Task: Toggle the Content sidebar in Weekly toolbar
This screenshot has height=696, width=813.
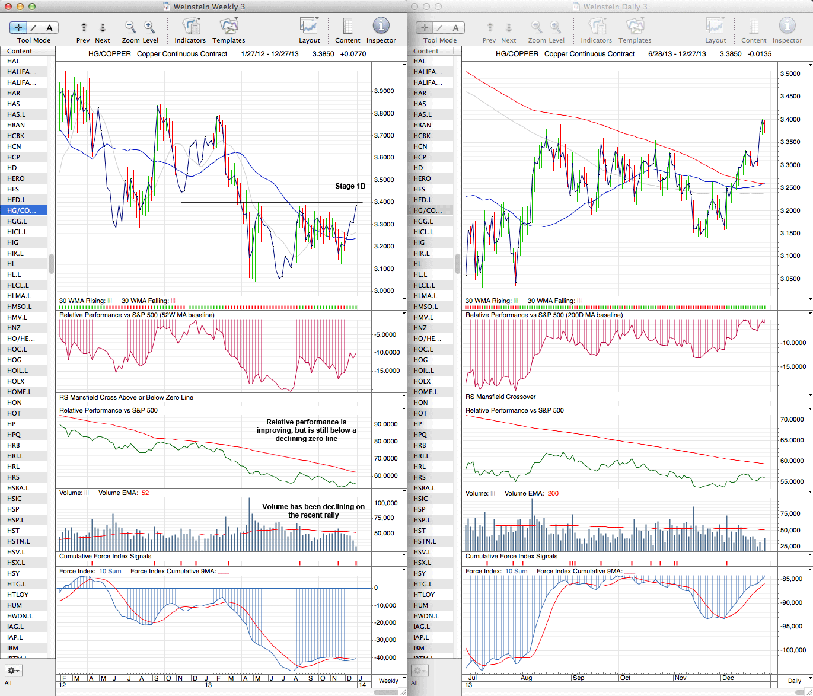Action: (x=347, y=27)
